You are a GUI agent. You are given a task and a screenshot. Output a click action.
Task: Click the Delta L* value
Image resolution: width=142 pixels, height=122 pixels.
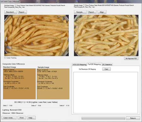point(8,106)
